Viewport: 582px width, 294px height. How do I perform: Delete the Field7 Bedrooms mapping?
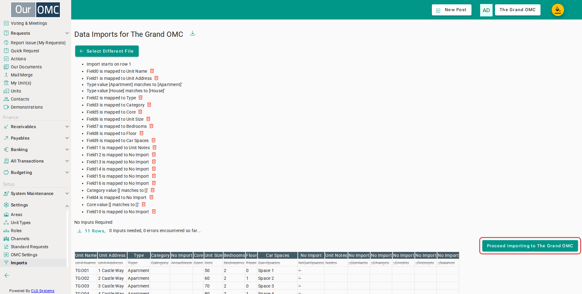click(151, 126)
